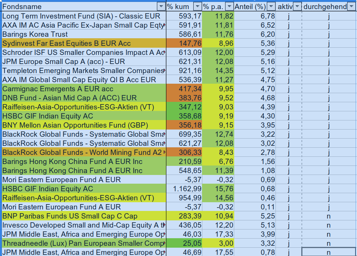
Task: Open the % p.a. column filter dropdown
Action: [x=229, y=6]
